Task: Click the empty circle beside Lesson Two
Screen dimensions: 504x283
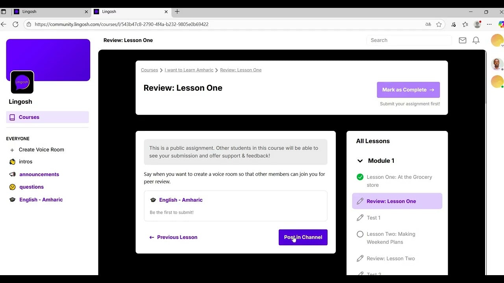Action: tap(360, 234)
